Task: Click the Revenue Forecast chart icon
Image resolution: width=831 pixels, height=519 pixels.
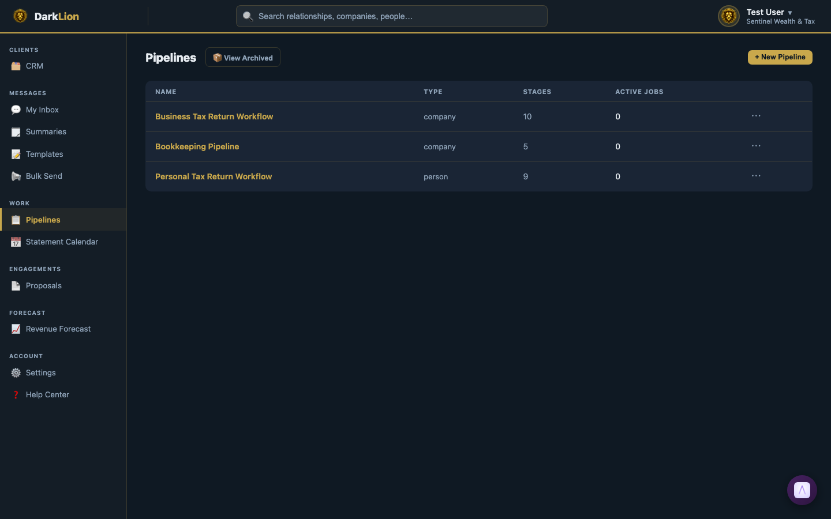Action: [x=16, y=329]
